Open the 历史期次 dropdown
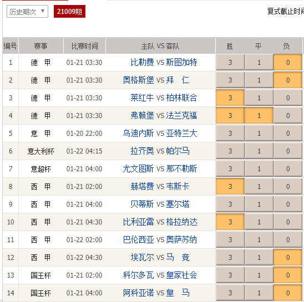This screenshot has height=302, width=304. point(27,12)
